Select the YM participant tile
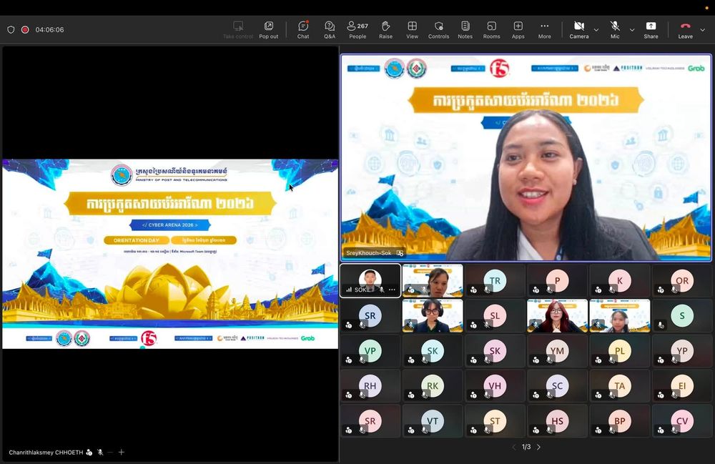The height and width of the screenshot is (464, 715). (x=557, y=351)
